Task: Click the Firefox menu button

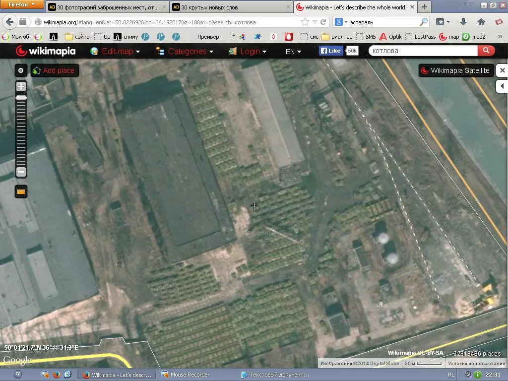Action: coord(22,4)
